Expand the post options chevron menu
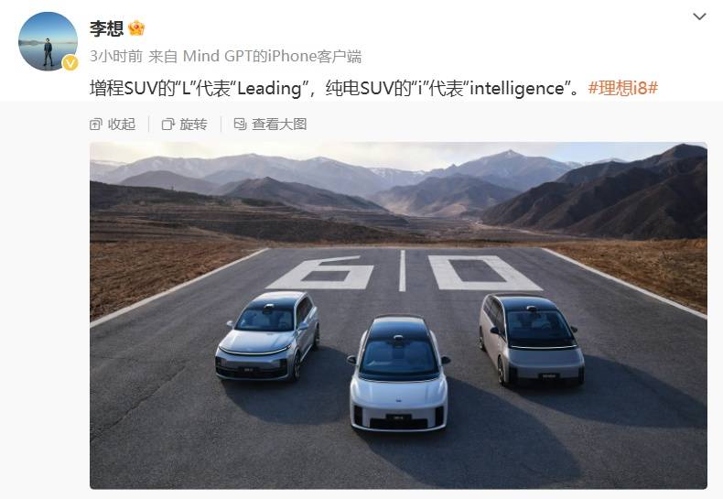Image resolution: width=723 pixels, height=499 pixels. tap(699, 16)
